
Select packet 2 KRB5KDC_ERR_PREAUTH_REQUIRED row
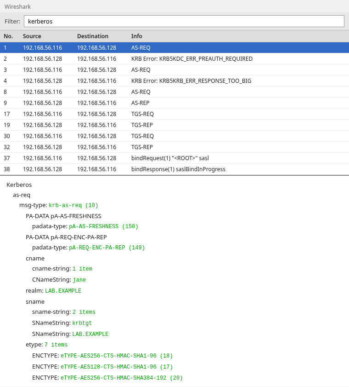click(x=174, y=59)
